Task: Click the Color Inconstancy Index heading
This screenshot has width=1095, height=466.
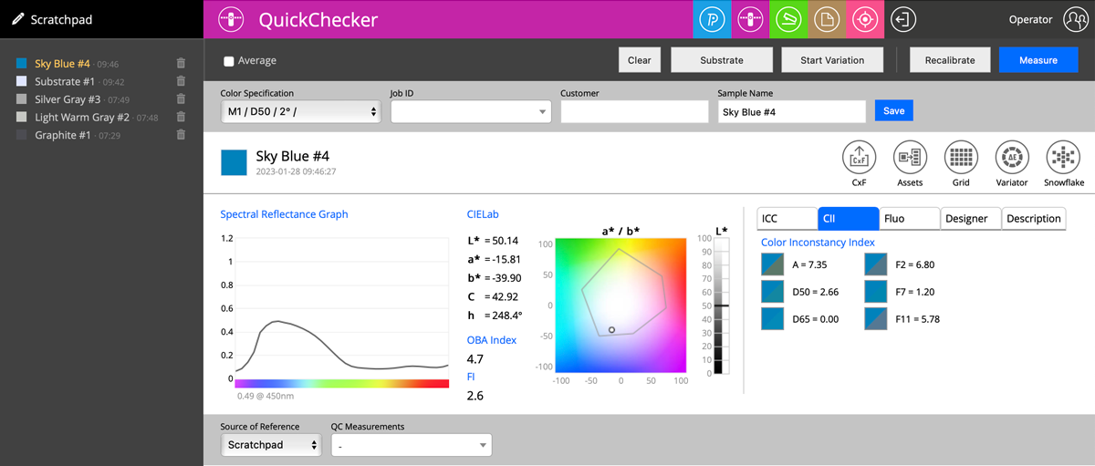Action: coord(818,242)
